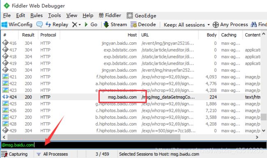Open the Keep: All sessions dropdown
Viewport: 267px width, 158px height.
click(186, 25)
